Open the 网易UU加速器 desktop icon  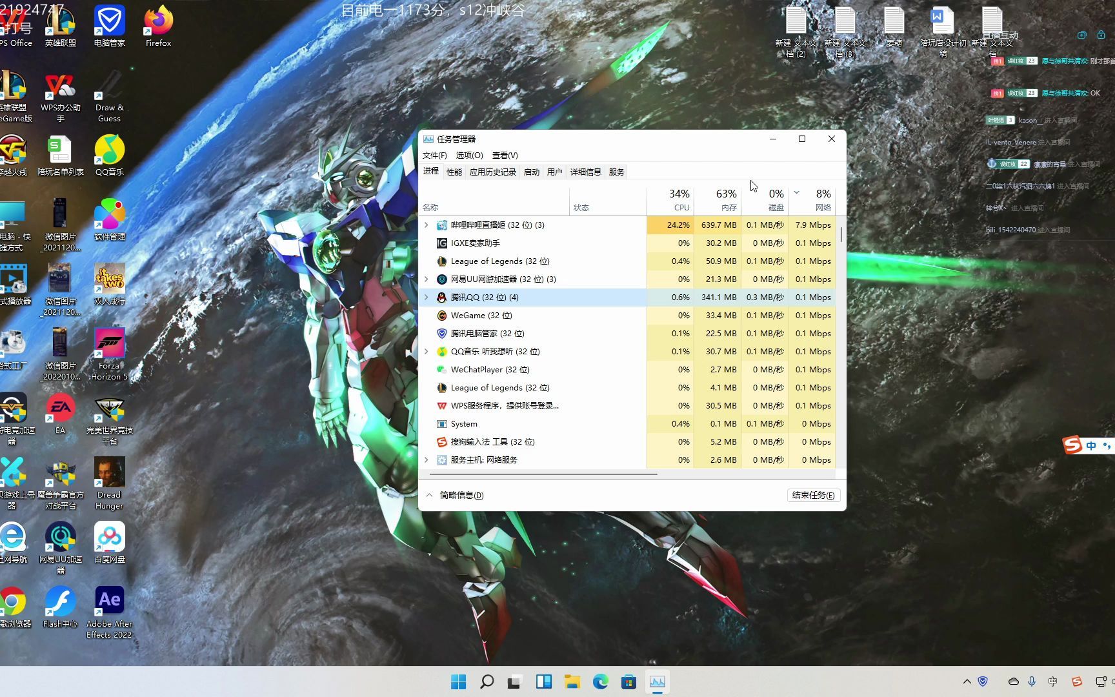point(61,547)
